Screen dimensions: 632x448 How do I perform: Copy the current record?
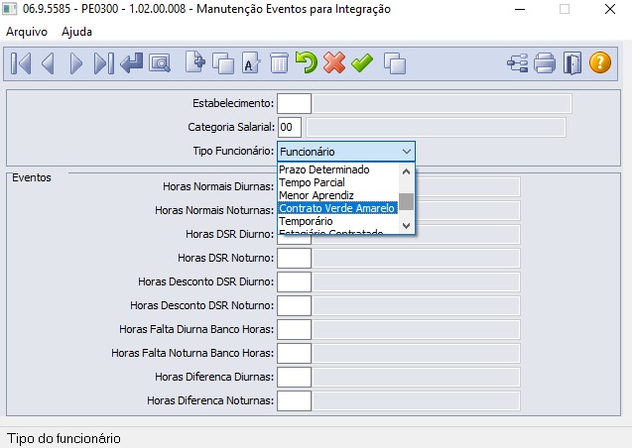[x=223, y=63]
